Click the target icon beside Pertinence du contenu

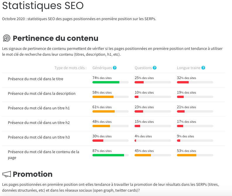6,38
